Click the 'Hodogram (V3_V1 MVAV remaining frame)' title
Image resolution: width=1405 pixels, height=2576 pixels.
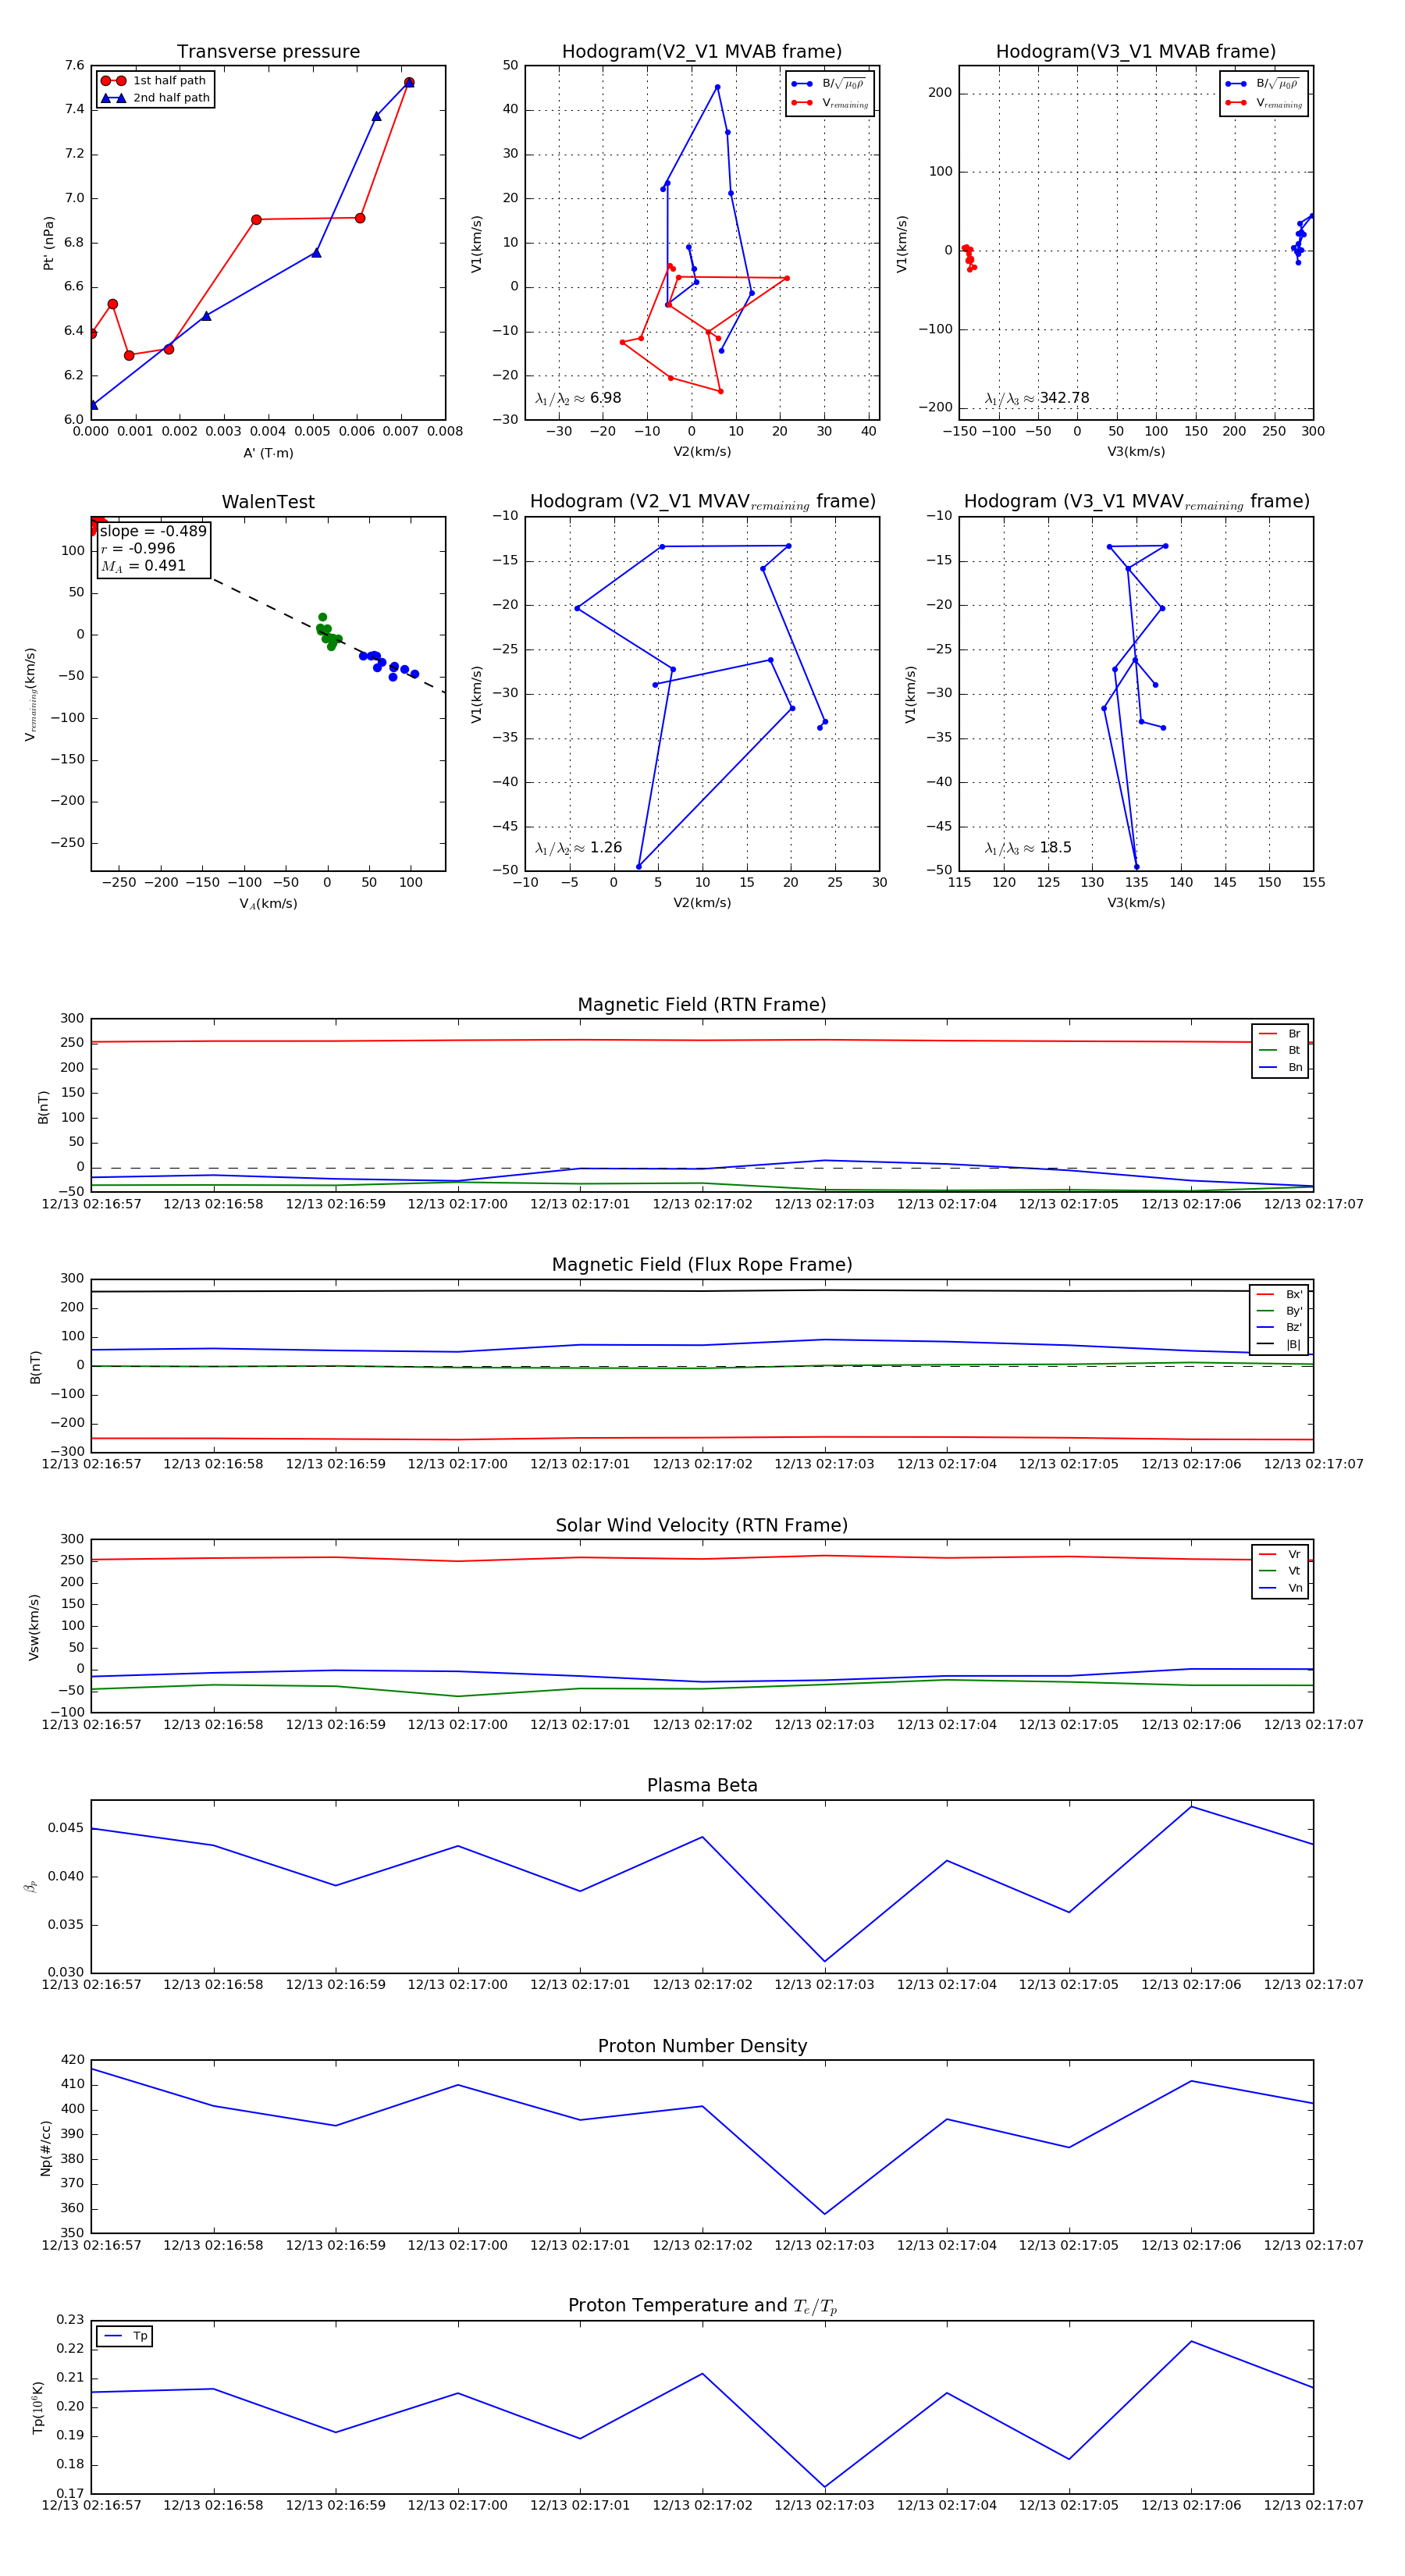1136,502
